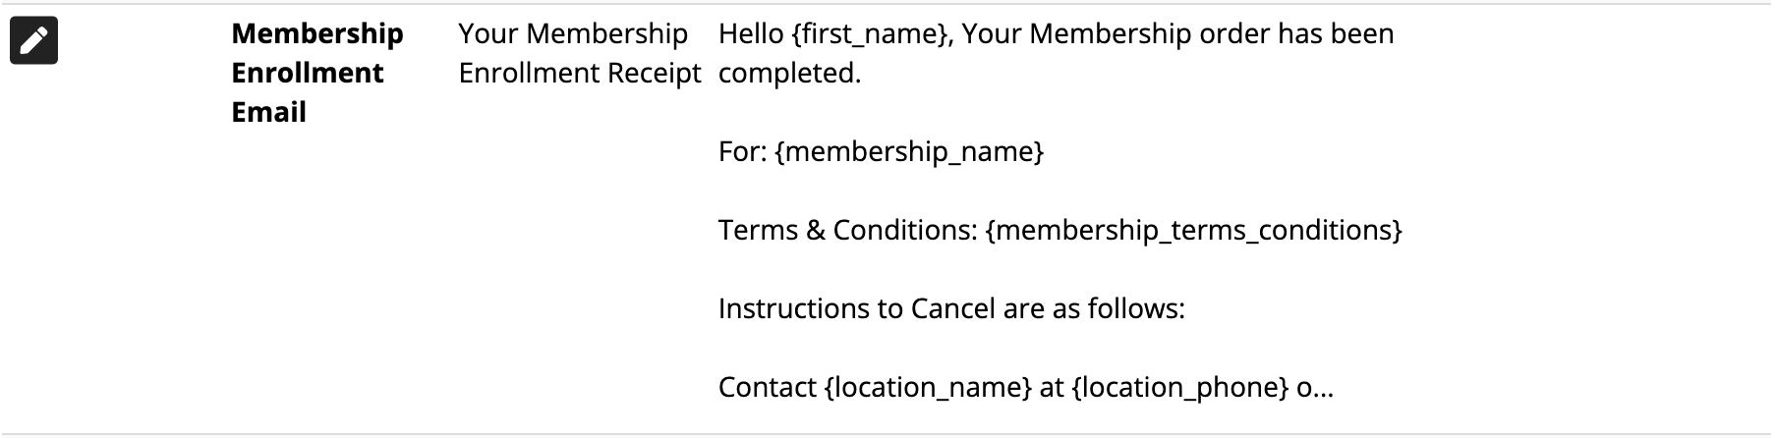The height and width of the screenshot is (438, 1775).
Task: Select the For: {membership_name} line
Action: [881, 151]
